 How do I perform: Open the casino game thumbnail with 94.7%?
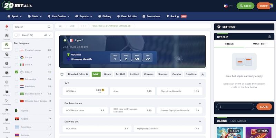point(230,132)
